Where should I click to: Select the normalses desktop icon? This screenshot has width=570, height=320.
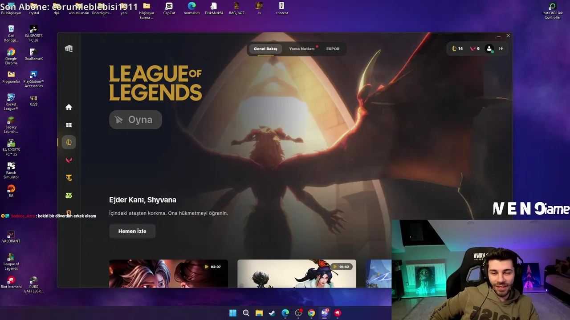pyautogui.click(x=191, y=8)
